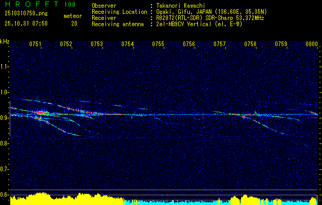Click meteor count value 20
This screenshot has width=322, height=205.
(74, 24)
